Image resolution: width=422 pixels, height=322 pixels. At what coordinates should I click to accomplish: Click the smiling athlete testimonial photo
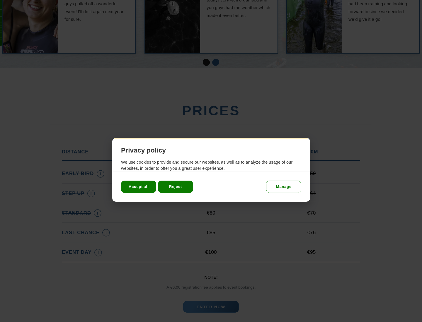(x=30, y=26)
